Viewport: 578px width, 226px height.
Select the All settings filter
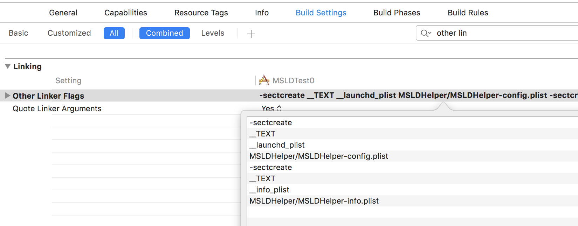[114, 33]
